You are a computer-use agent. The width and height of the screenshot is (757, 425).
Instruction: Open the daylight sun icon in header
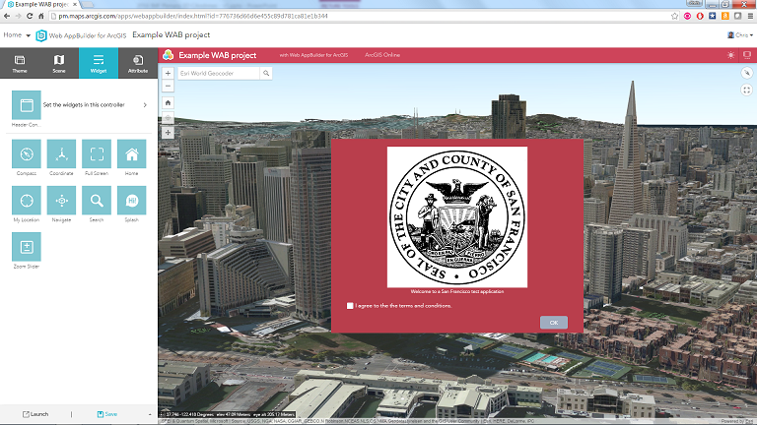click(731, 55)
